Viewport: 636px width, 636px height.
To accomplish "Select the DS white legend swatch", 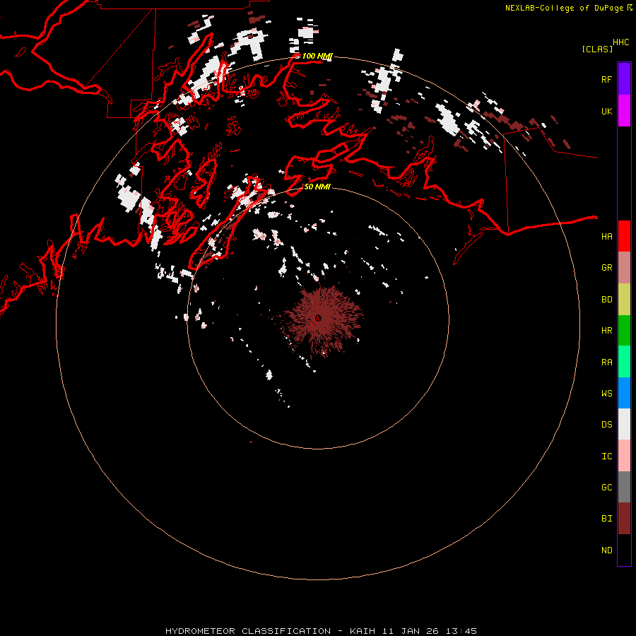I will point(624,424).
